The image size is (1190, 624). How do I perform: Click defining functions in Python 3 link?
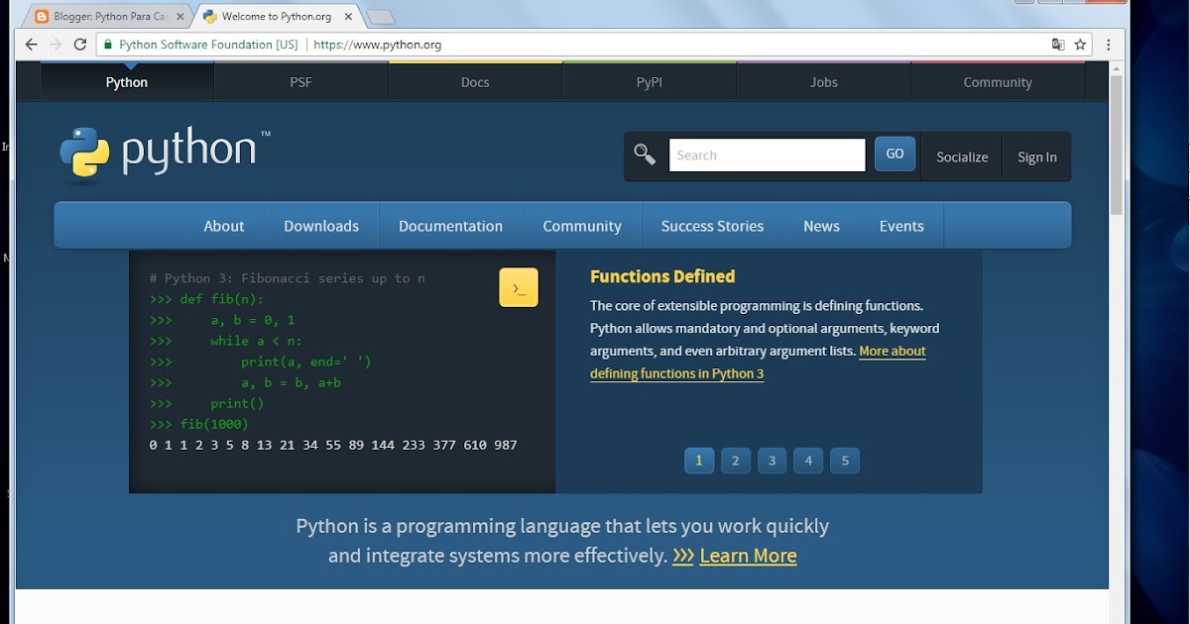coord(676,373)
